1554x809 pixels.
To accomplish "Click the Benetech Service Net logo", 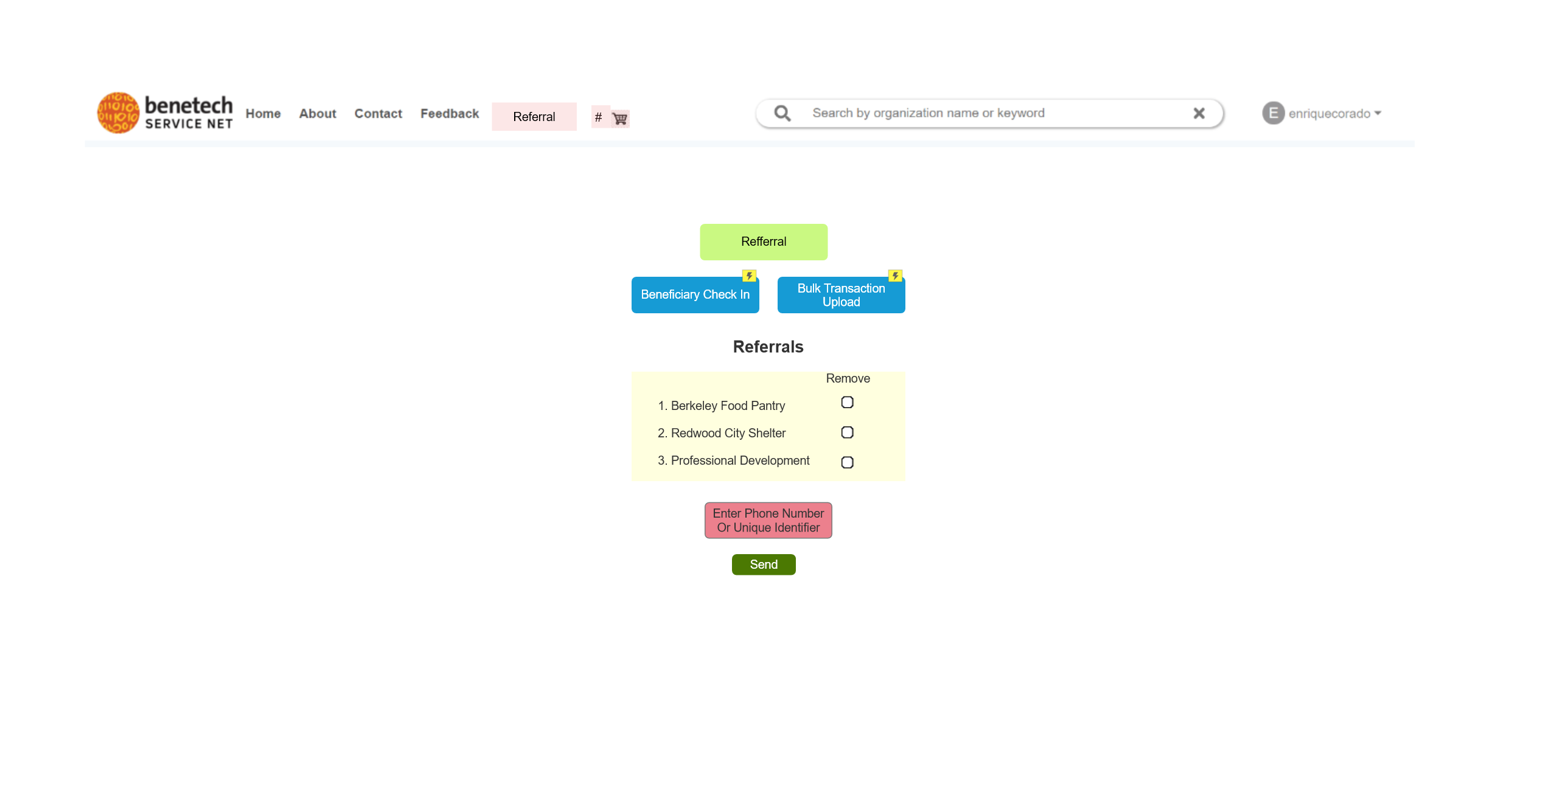I will coord(164,113).
